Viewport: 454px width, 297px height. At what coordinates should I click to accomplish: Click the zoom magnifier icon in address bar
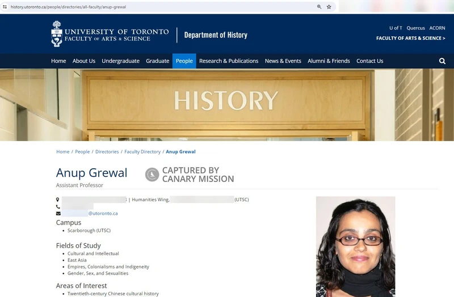pyautogui.click(x=319, y=7)
